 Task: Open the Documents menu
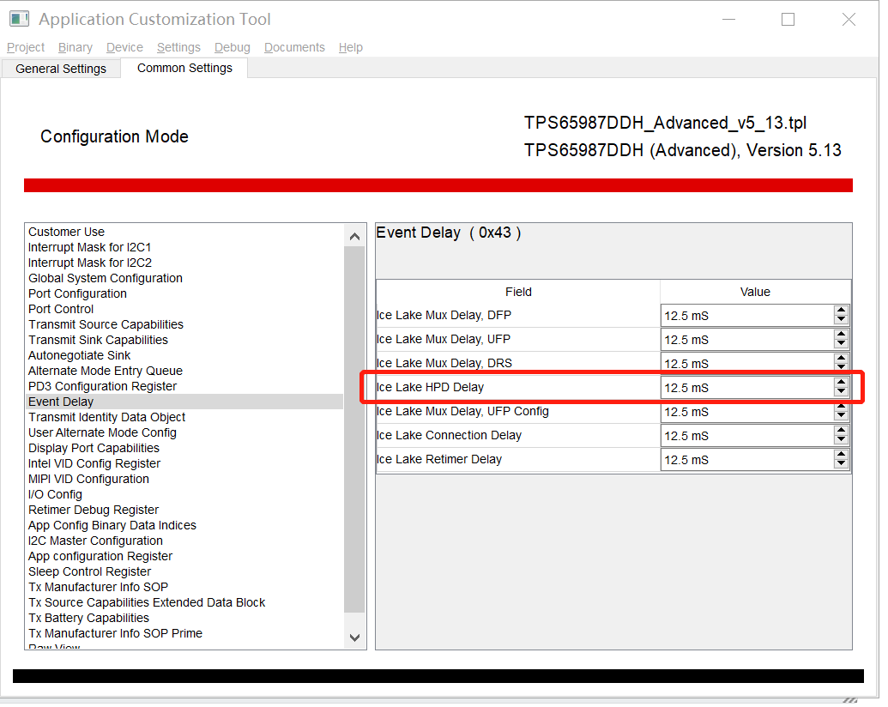pos(294,47)
